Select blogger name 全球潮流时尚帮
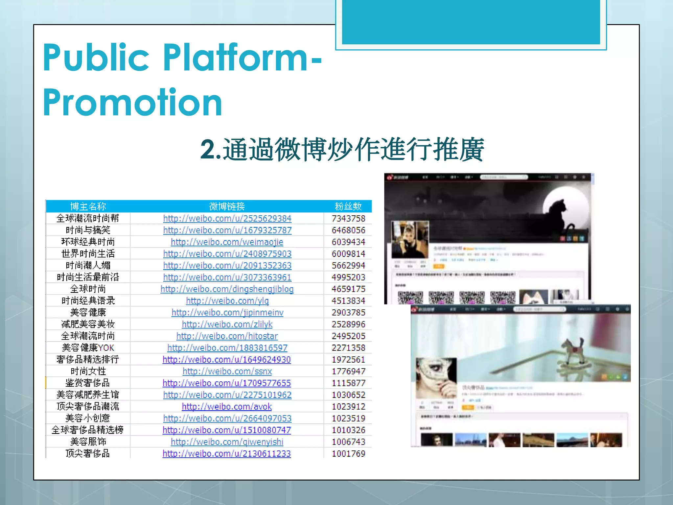This screenshot has width=673, height=505. [x=88, y=219]
